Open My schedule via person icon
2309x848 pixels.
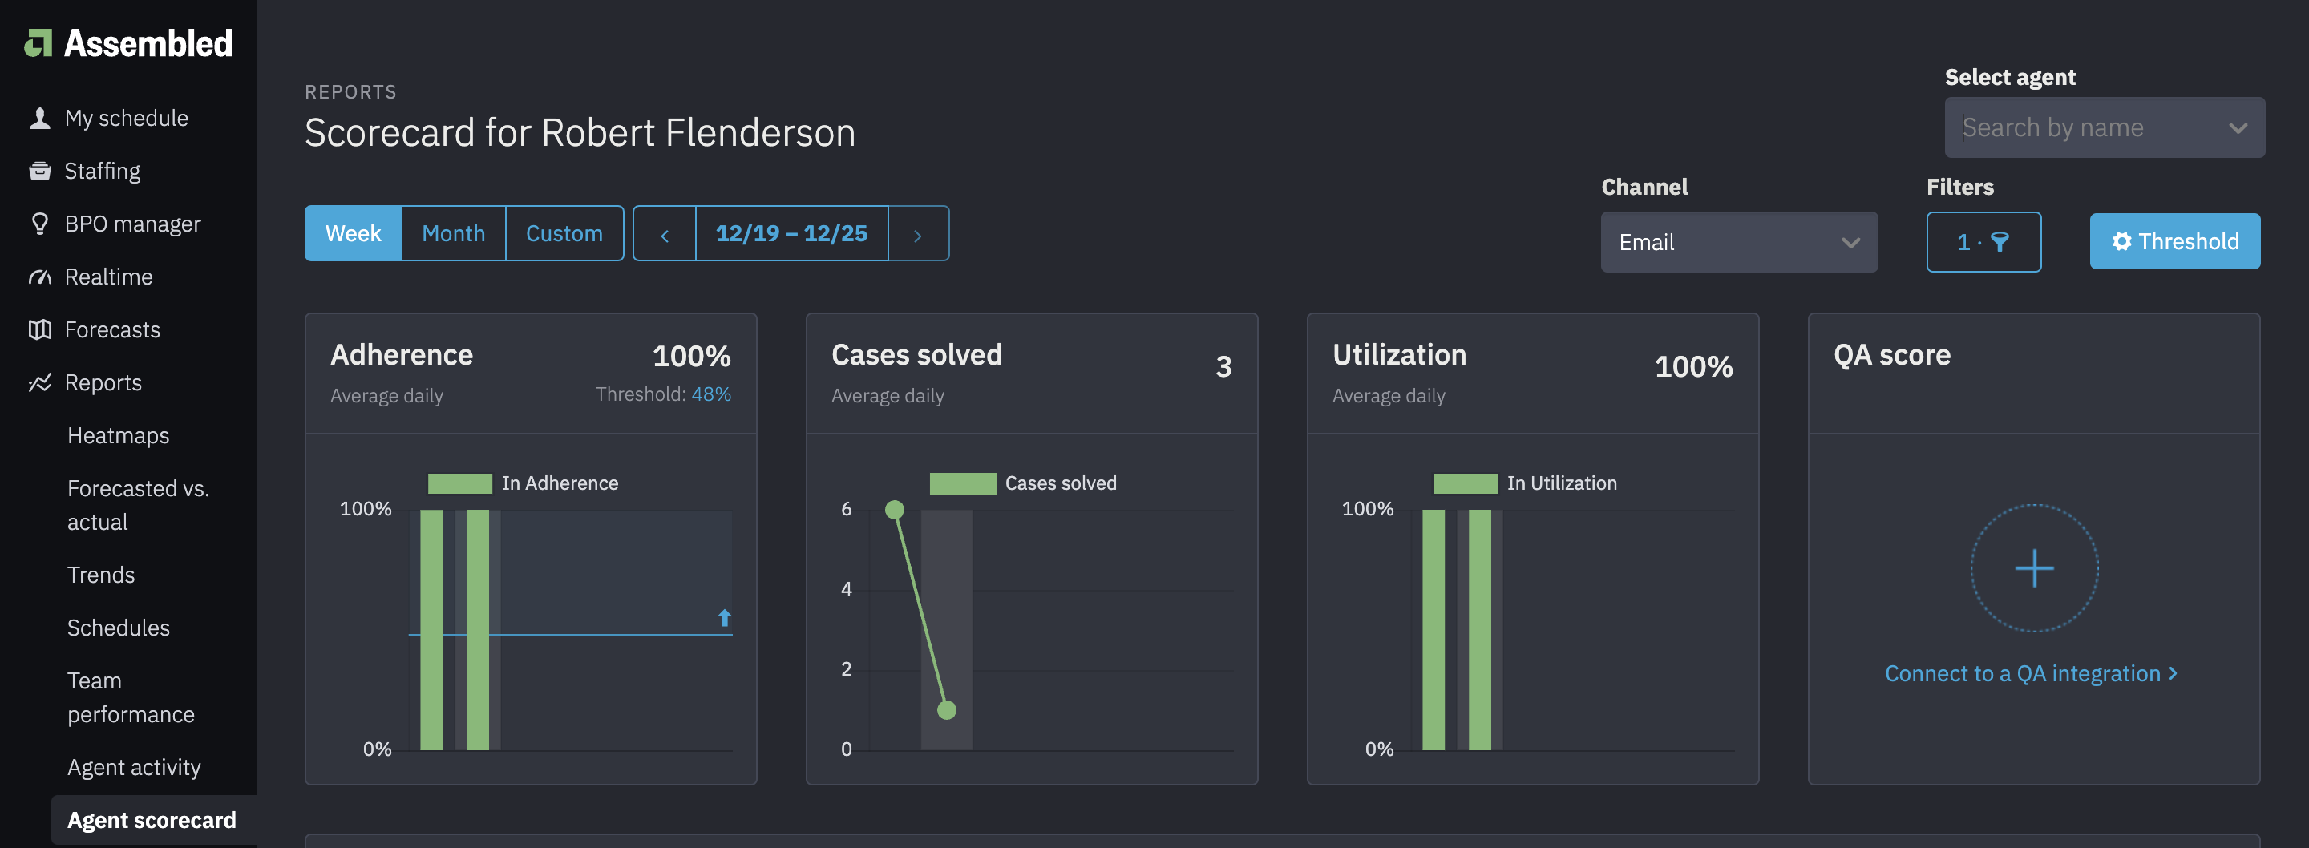tap(39, 119)
